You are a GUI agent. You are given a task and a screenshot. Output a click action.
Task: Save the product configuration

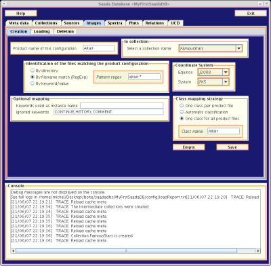point(232,147)
